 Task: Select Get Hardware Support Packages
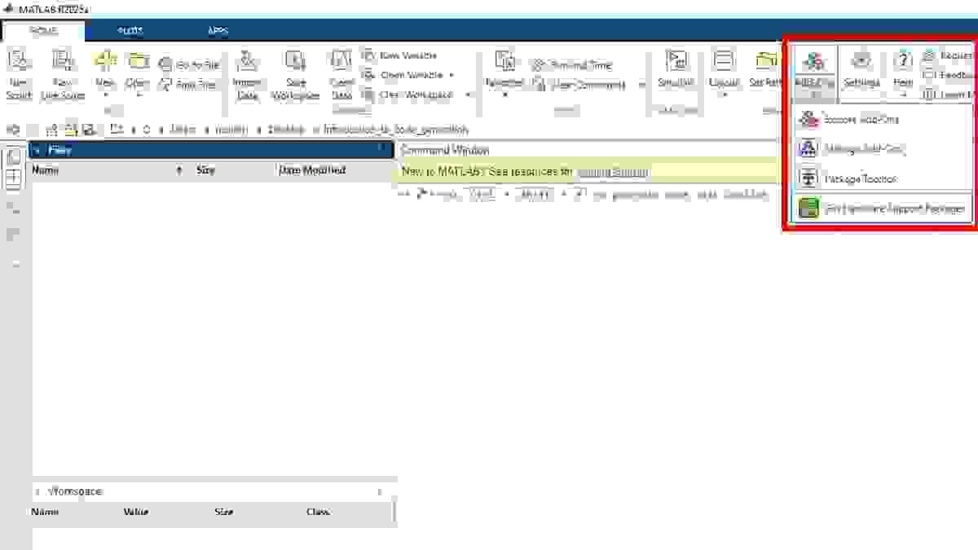pyautogui.click(x=883, y=209)
